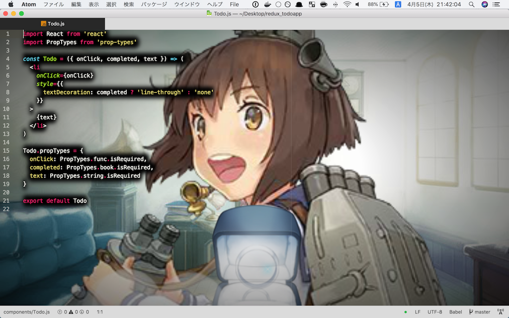
Task: Click 'line-through' string on line 8
Action: (x=161, y=92)
